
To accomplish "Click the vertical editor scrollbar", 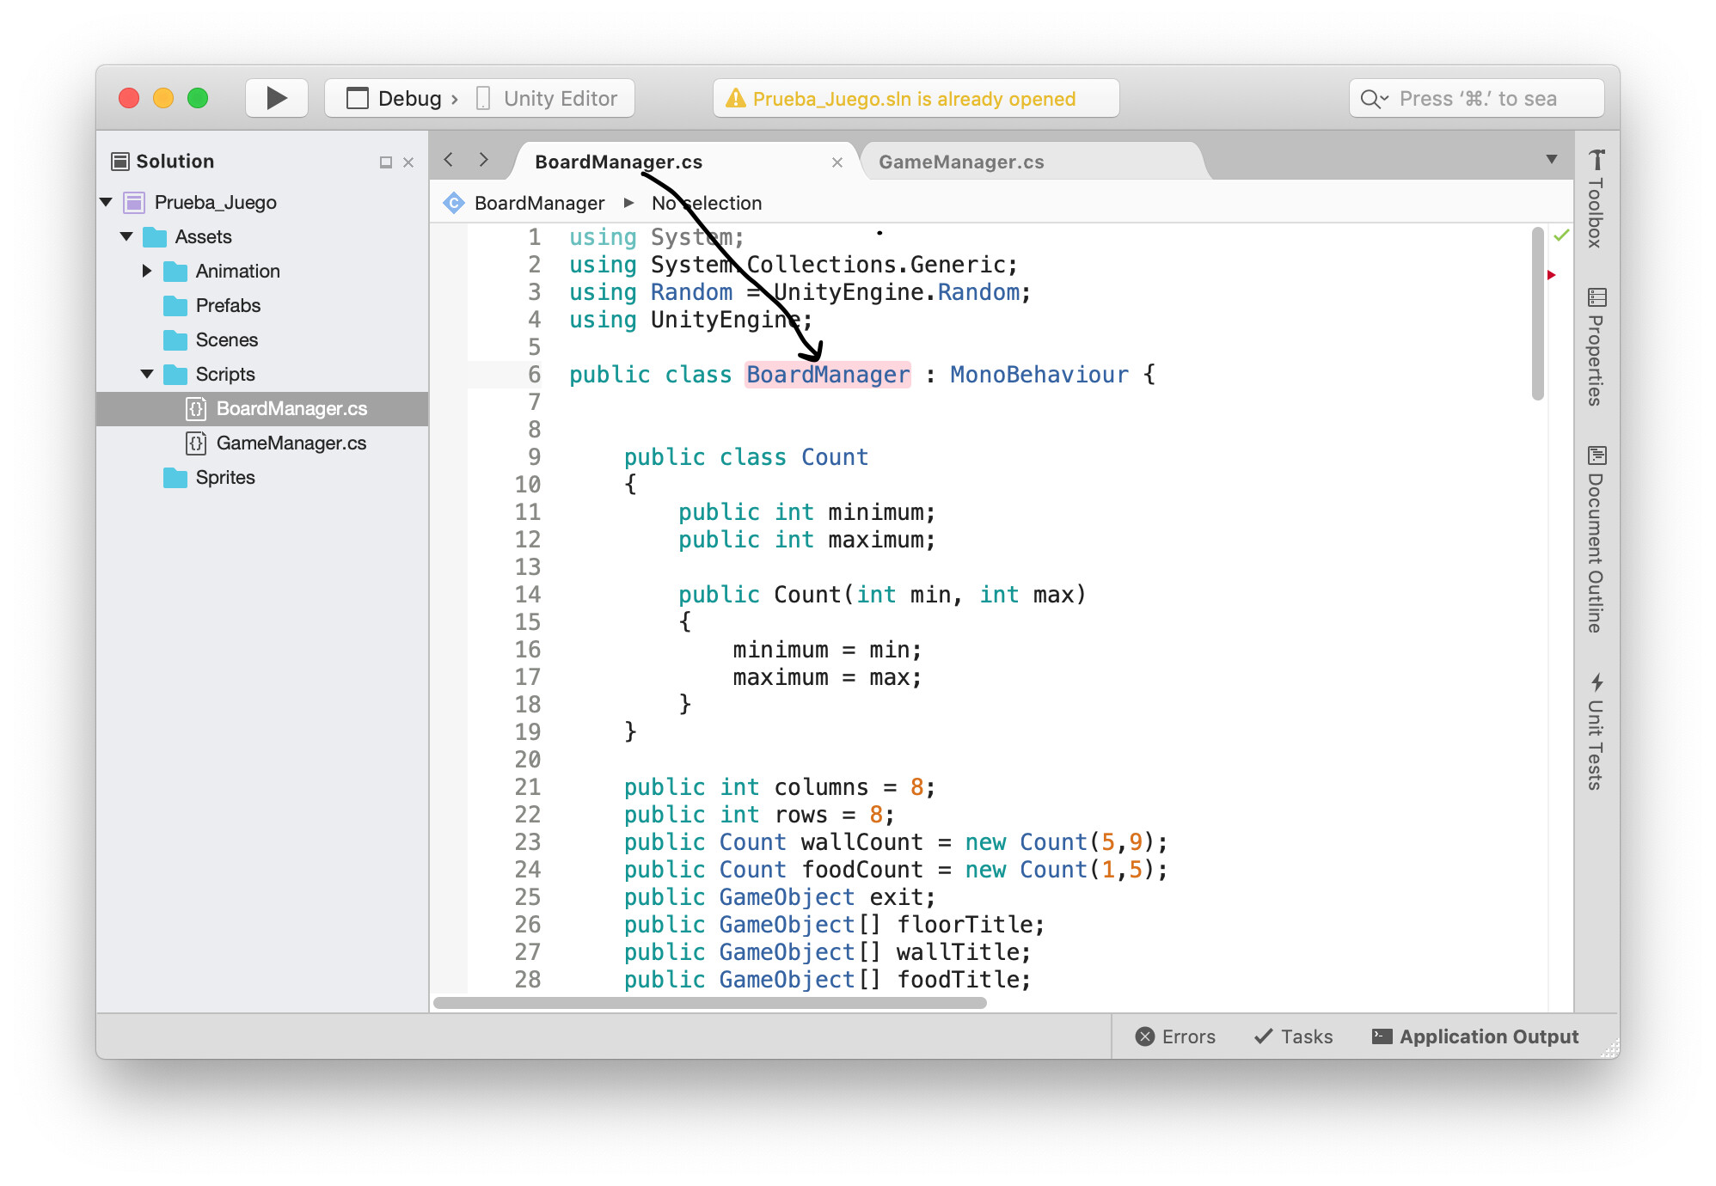I will pyautogui.click(x=1537, y=314).
